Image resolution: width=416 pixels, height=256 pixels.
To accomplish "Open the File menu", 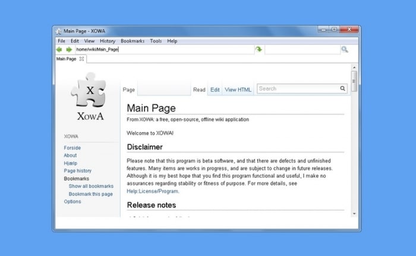I will [62, 41].
